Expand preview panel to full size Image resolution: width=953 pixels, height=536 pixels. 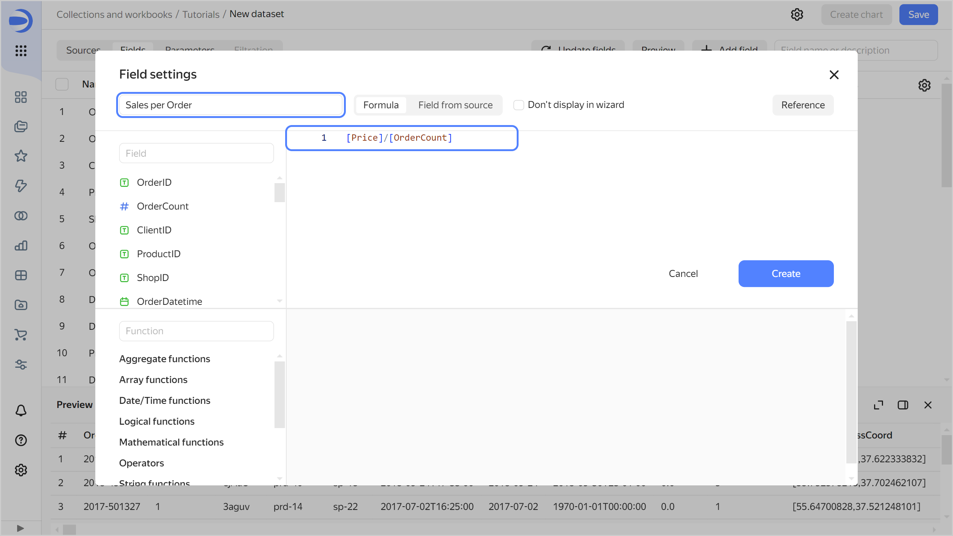coord(878,405)
